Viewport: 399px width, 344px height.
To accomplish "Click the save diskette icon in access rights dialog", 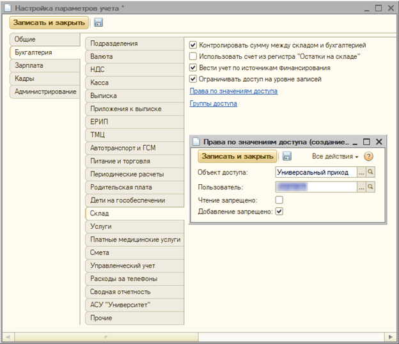I will click(x=287, y=157).
